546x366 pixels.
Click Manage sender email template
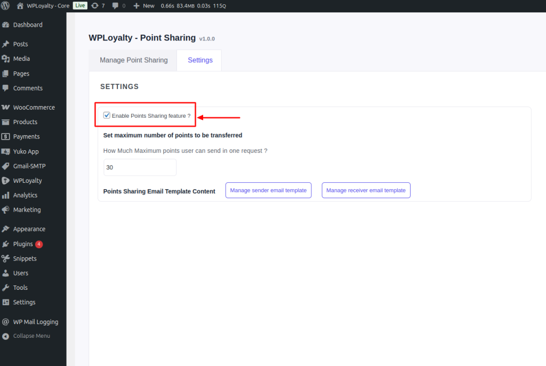click(x=268, y=190)
